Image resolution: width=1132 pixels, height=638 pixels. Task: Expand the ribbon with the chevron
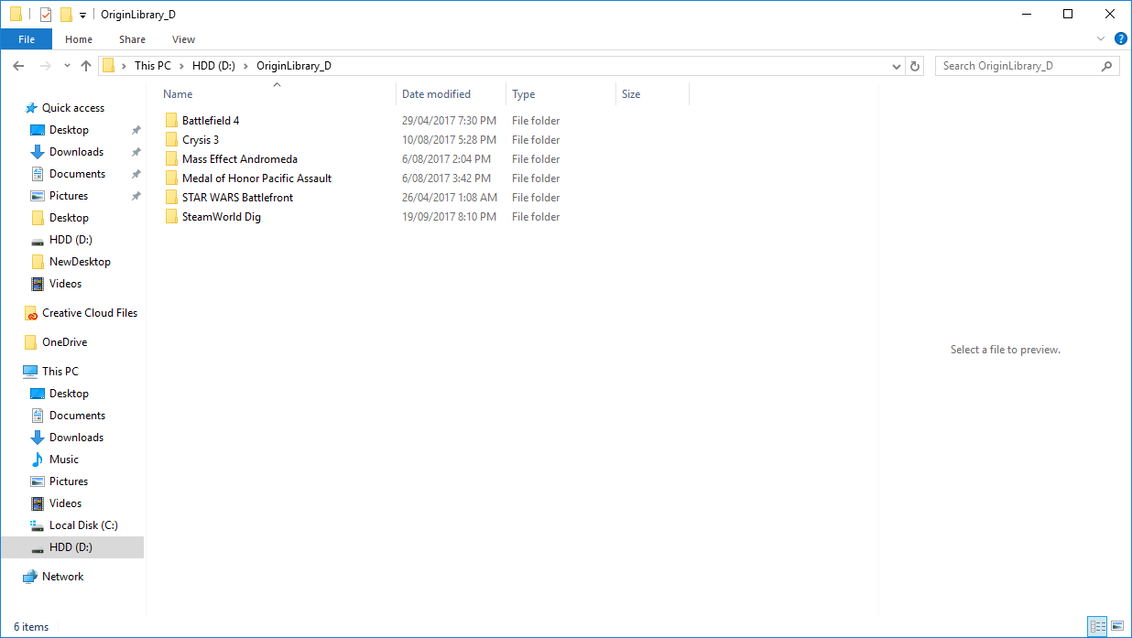pyautogui.click(x=1101, y=39)
